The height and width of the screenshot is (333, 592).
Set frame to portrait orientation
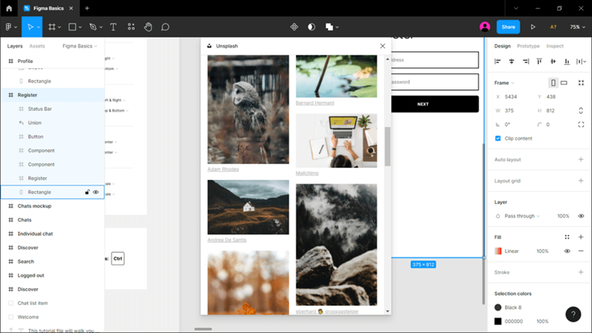(x=553, y=82)
